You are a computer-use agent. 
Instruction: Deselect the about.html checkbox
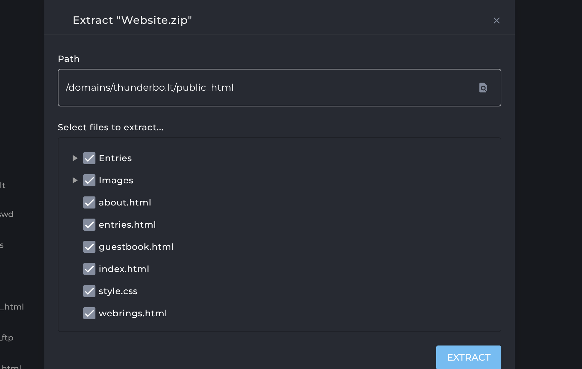coord(89,202)
